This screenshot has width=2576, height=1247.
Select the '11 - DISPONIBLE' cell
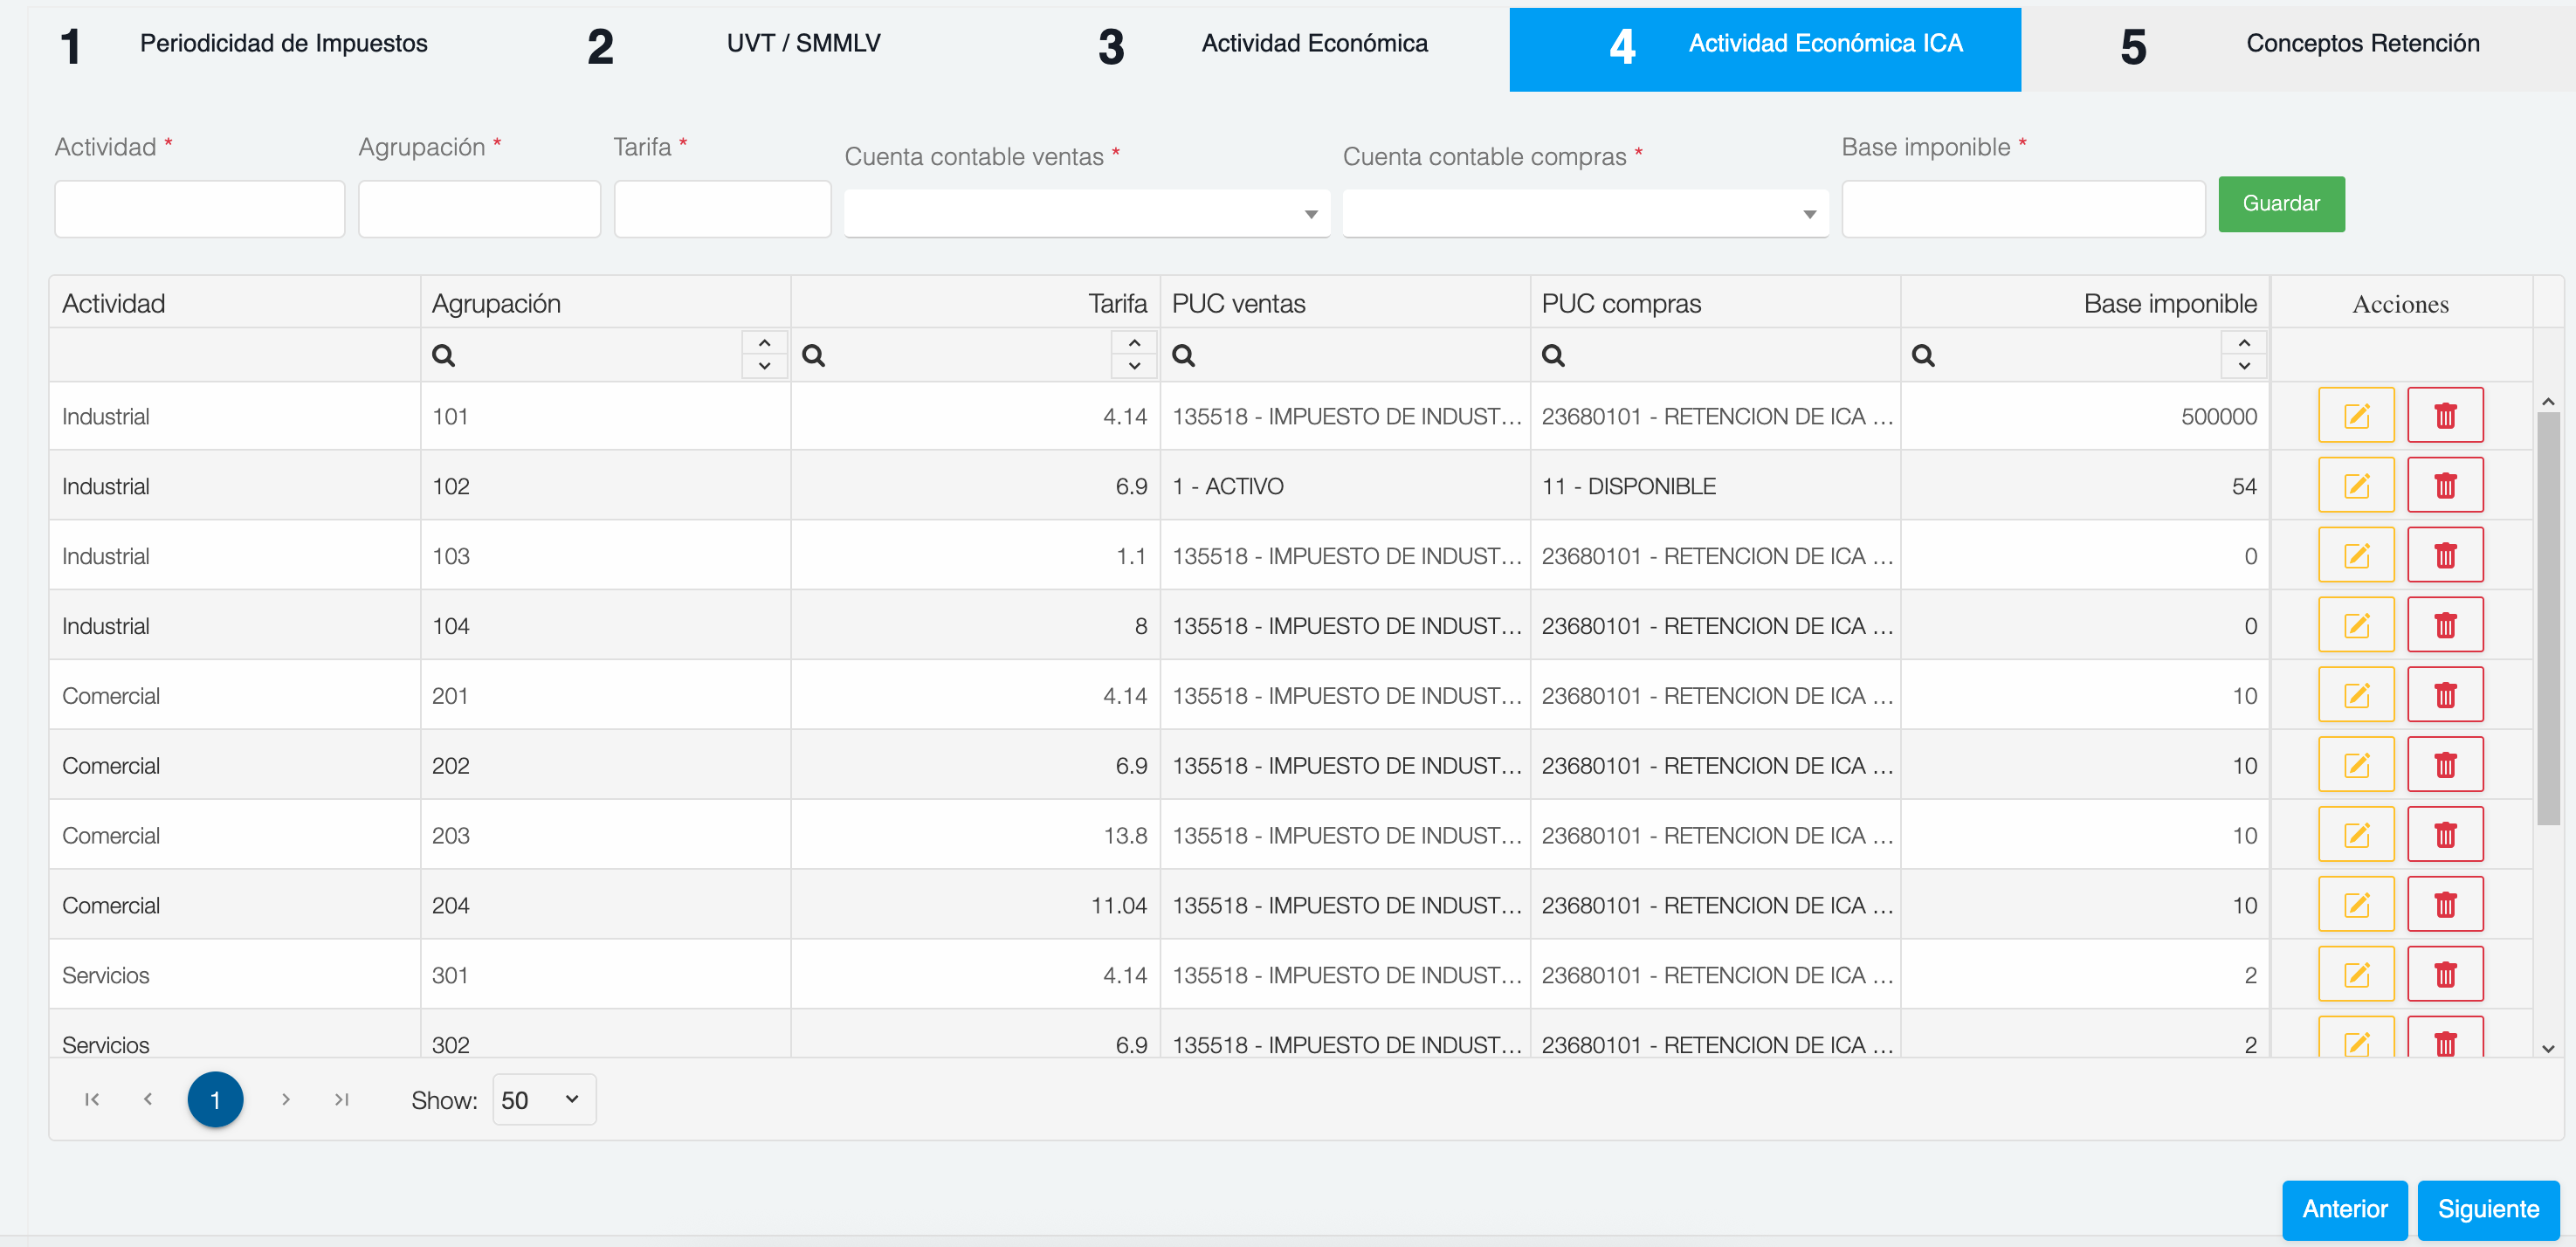click(1715, 485)
